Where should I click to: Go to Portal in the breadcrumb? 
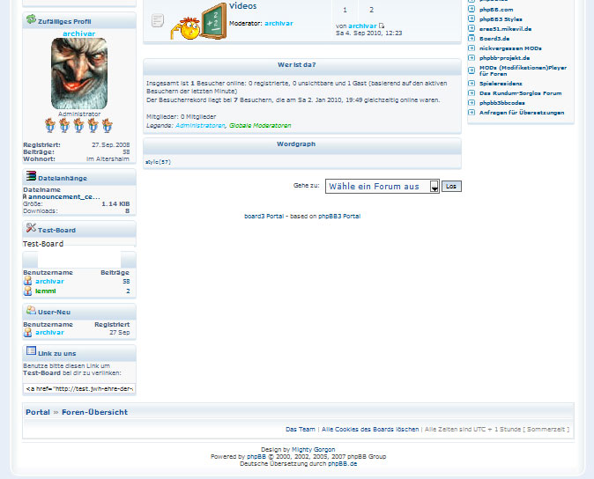click(38, 412)
